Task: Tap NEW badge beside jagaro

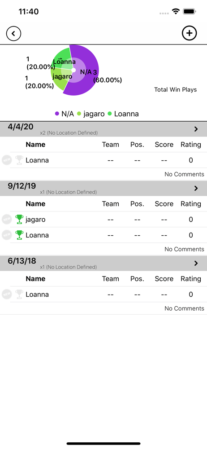Action: click(7, 220)
